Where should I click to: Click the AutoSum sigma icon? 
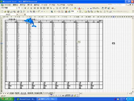tap(55, 11)
